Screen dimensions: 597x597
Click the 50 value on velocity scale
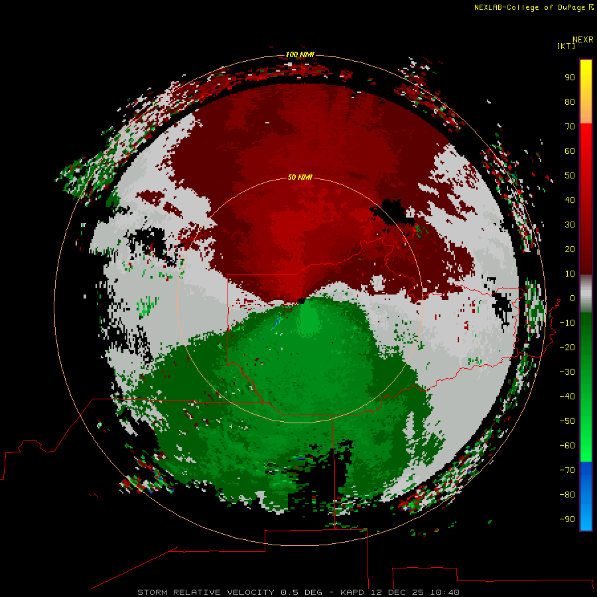pos(570,176)
